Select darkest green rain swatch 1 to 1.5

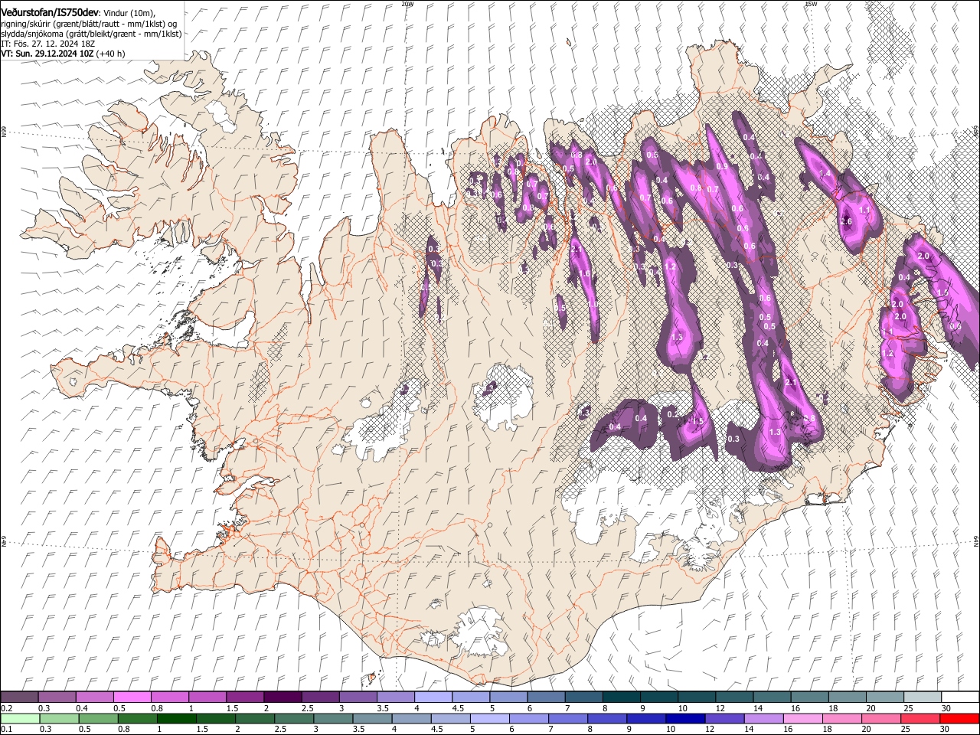[x=176, y=718]
